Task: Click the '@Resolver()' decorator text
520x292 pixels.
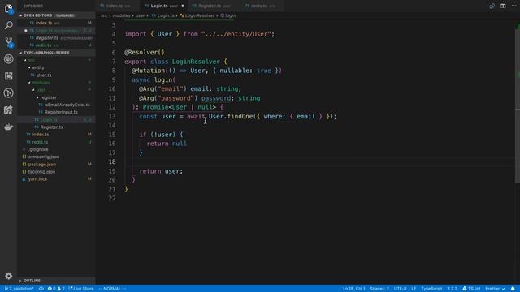Action: [145, 52]
